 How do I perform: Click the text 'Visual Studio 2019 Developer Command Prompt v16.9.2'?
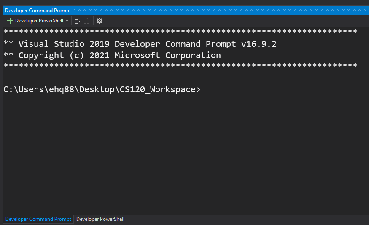coord(147,44)
